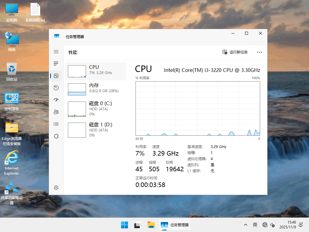Go to the Processes page icon

(56, 63)
